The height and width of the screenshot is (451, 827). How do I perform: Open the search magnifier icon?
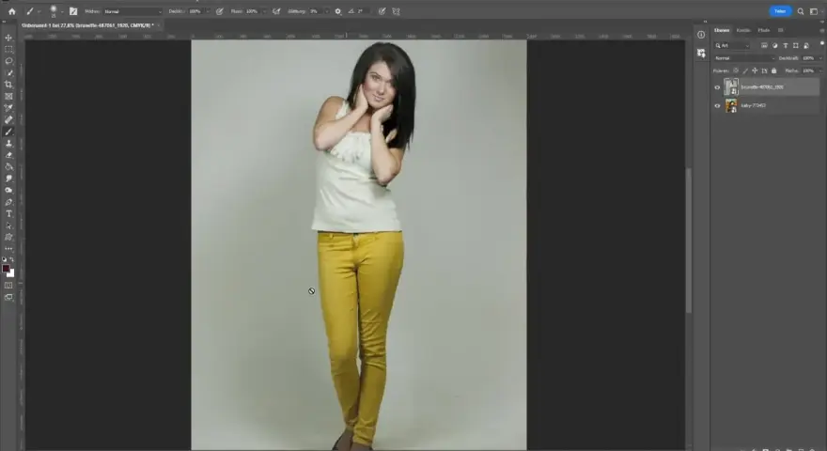coord(801,11)
